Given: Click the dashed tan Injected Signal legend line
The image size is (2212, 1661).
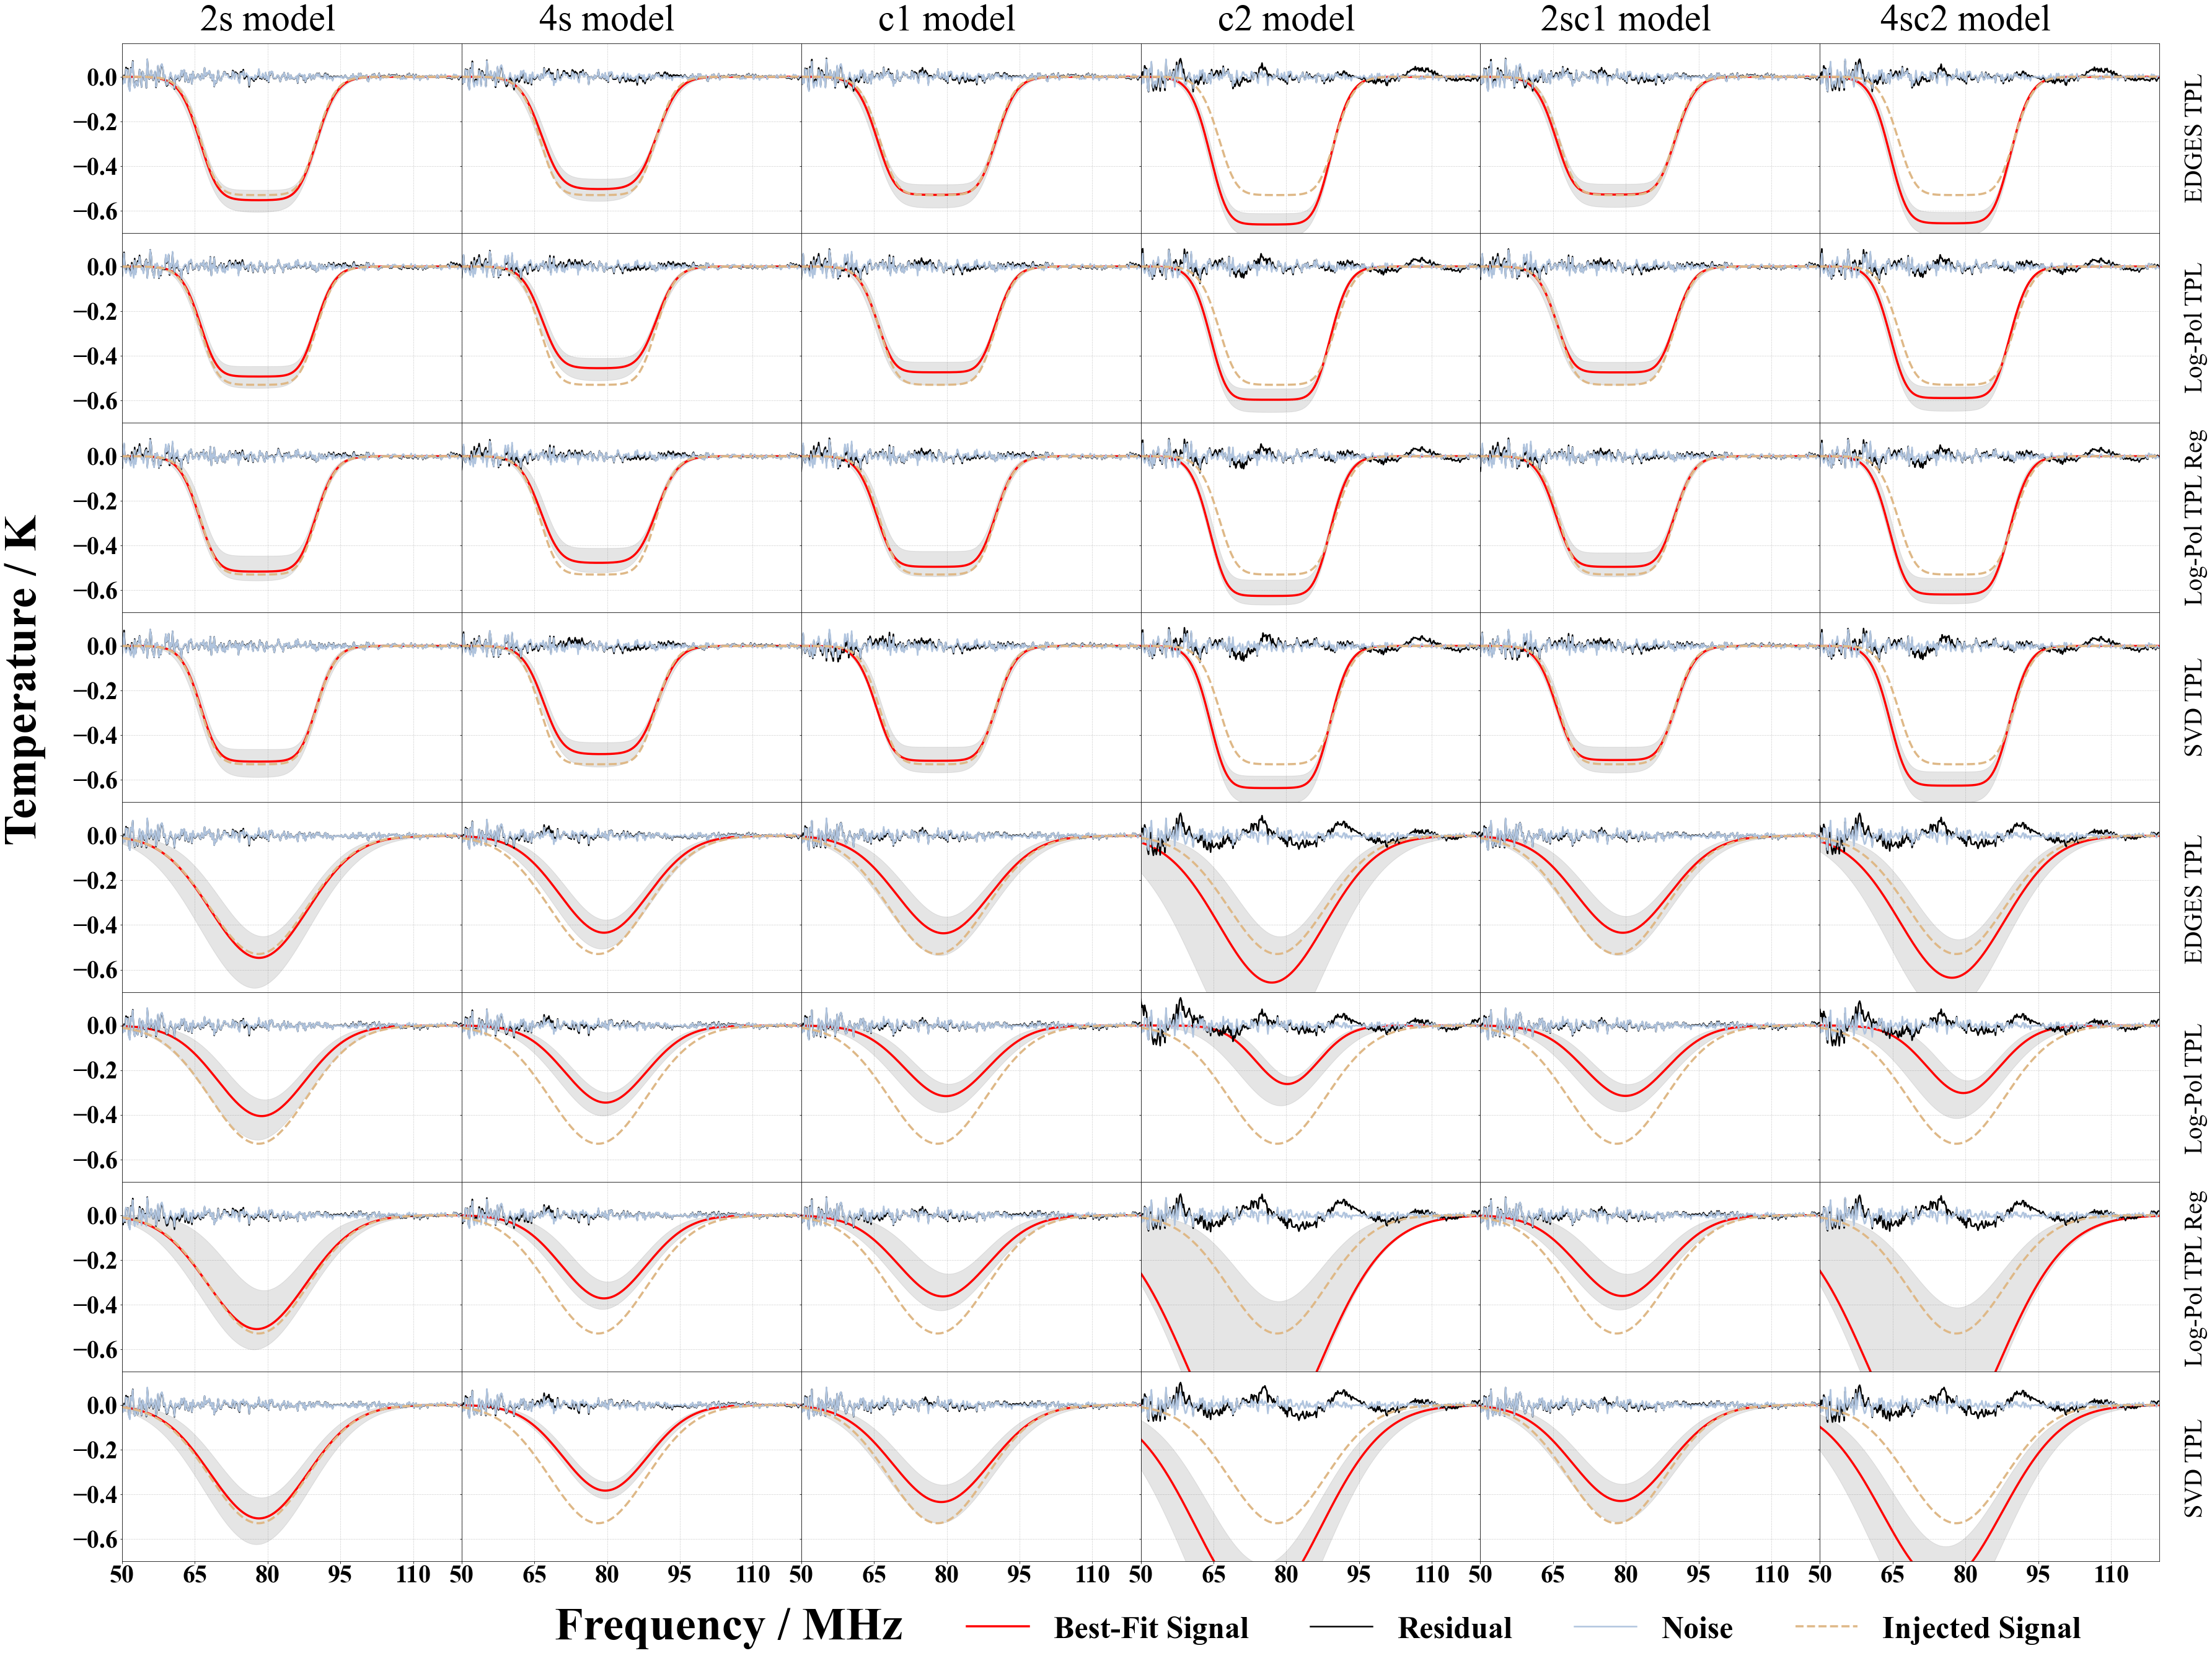Looking at the screenshot, I should 1826,1628.
